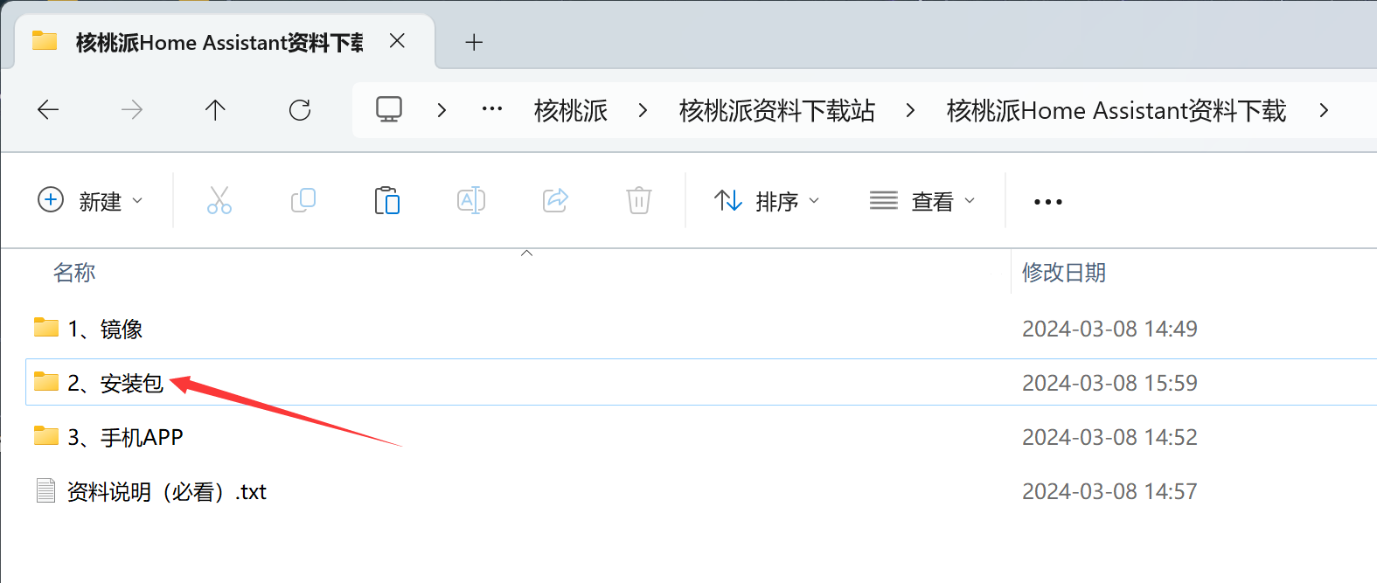This screenshot has width=1377, height=583.
Task: Click the This PC monitor icon in address bar
Action: [x=389, y=109]
